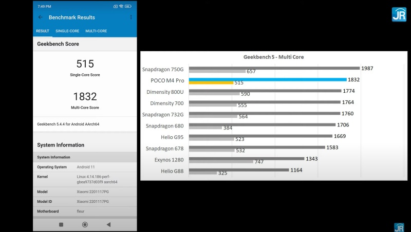Select the RESULT tab
This screenshot has height=232, width=411.
43,31
